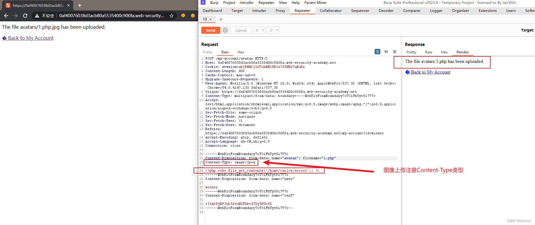The width and height of the screenshot is (535, 225).
Task: Open the Repeater settings gear
Action: click(225, 30)
